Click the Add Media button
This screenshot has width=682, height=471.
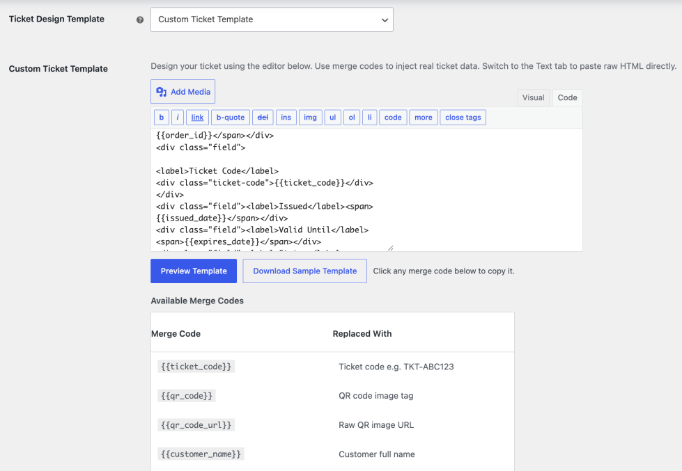pyautogui.click(x=183, y=92)
